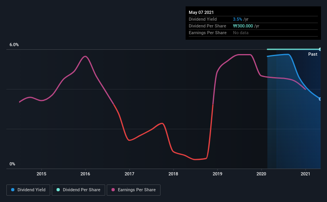
Task: Toggle the Earnings Per Share legend button
Action: [133, 190]
